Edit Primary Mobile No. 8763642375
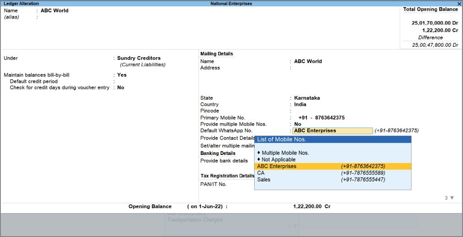 [330, 118]
